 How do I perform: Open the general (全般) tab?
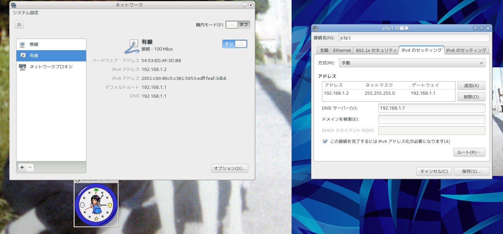click(324, 50)
